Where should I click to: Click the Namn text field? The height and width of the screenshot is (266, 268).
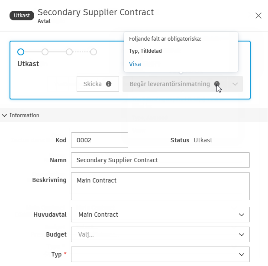pyautogui.click(x=160, y=160)
